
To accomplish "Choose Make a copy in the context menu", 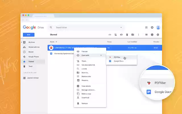I will tap(90, 94).
